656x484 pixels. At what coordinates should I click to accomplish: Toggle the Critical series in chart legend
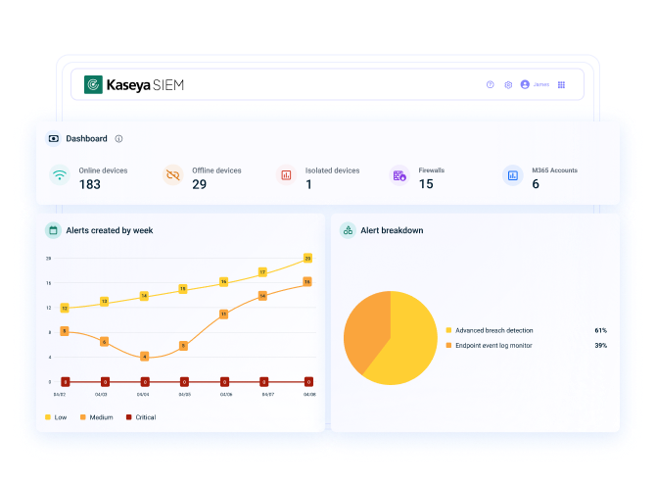coord(141,417)
